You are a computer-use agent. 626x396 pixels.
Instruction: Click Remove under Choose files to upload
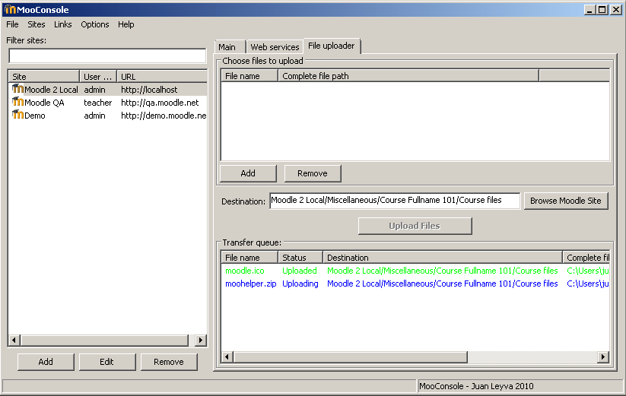point(313,173)
